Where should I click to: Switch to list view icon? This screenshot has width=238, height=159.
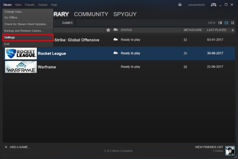tap(226, 23)
